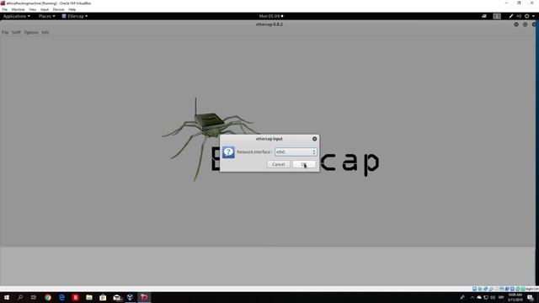
Task: Open VirtualBox Devices menu
Action: [58, 9]
